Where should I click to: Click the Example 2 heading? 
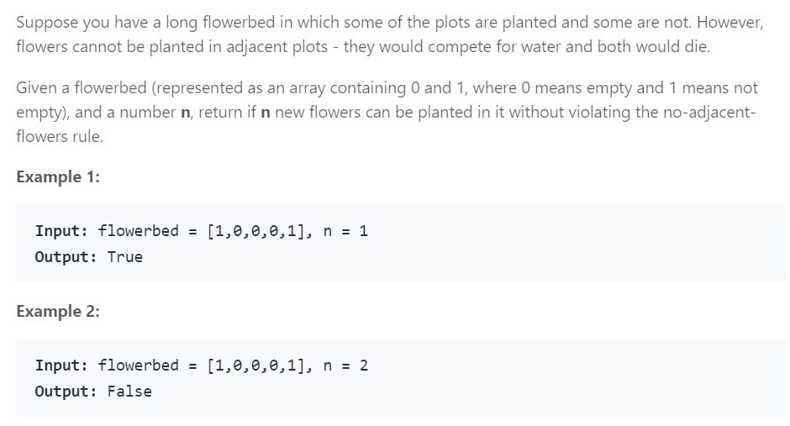coord(58,311)
